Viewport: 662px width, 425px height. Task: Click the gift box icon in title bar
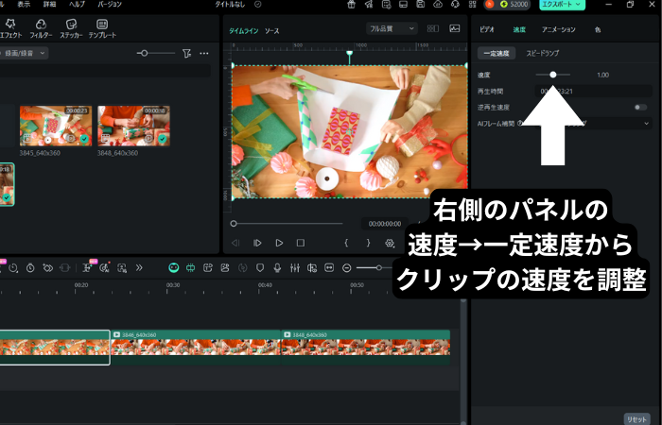[x=351, y=4]
